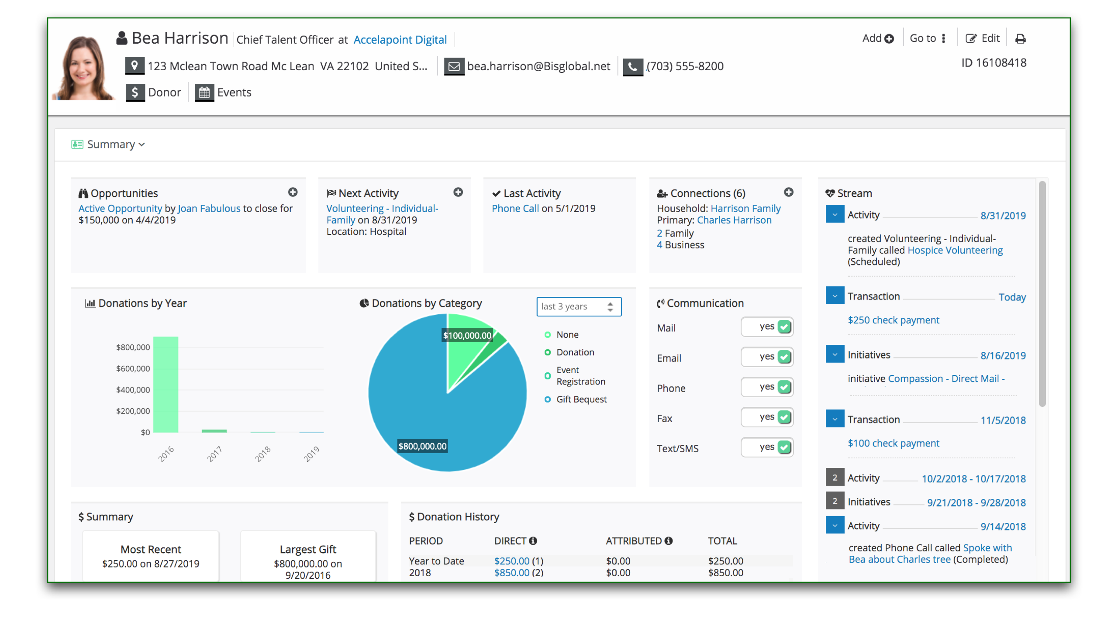Toggle the Mail communication switch
Image resolution: width=1118 pixels, height=626 pixels.
(x=767, y=327)
